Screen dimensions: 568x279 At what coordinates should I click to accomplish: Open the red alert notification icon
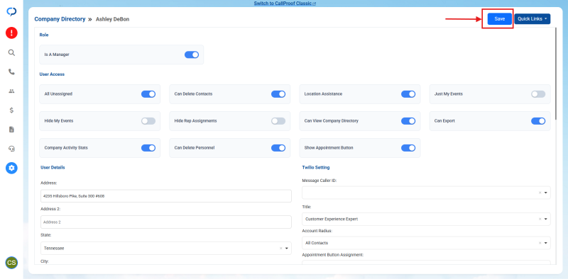pos(11,33)
